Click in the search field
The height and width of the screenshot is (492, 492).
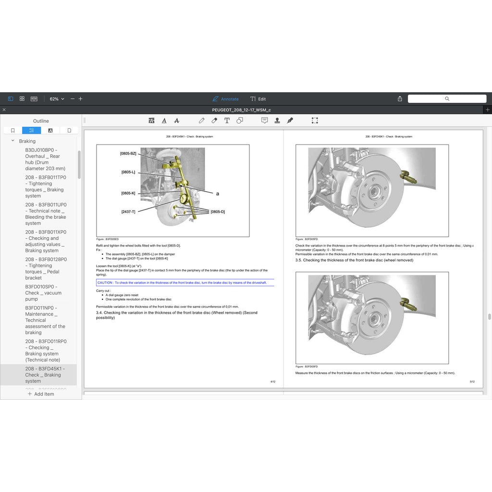tap(447, 98)
